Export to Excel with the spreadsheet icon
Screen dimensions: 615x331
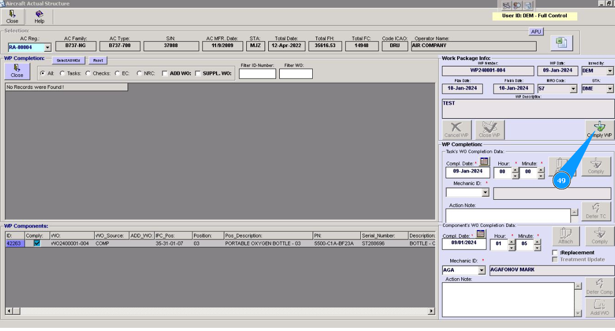pyautogui.click(x=562, y=43)
